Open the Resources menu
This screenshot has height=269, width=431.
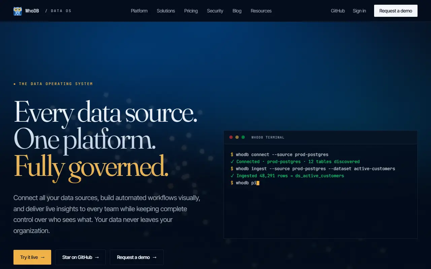click(261, 11)
